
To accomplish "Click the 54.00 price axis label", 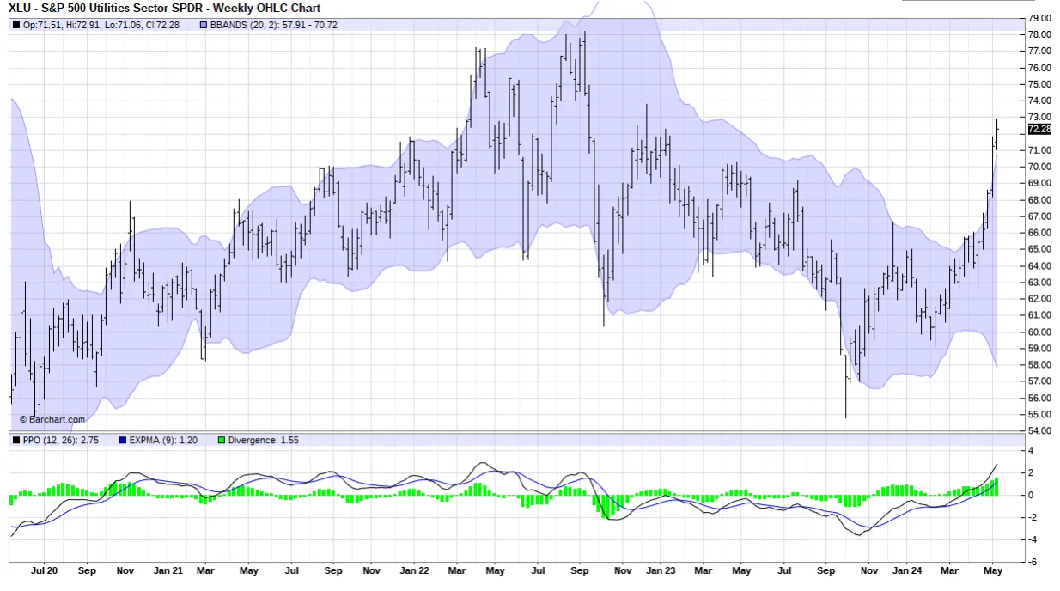I will 1039,431.
